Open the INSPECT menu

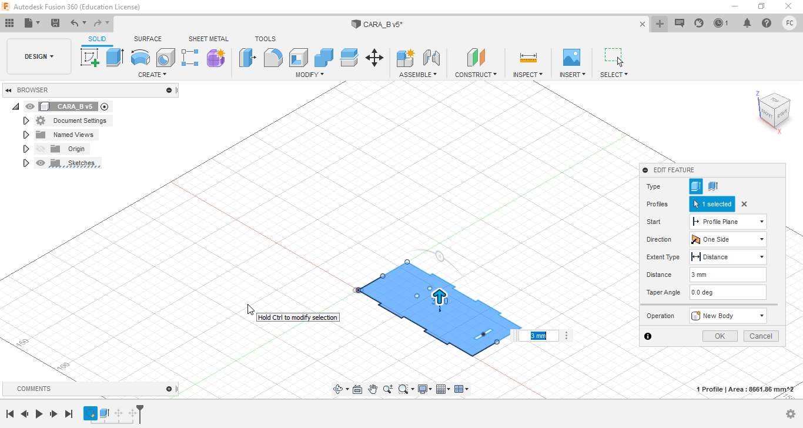coord(528,75)
